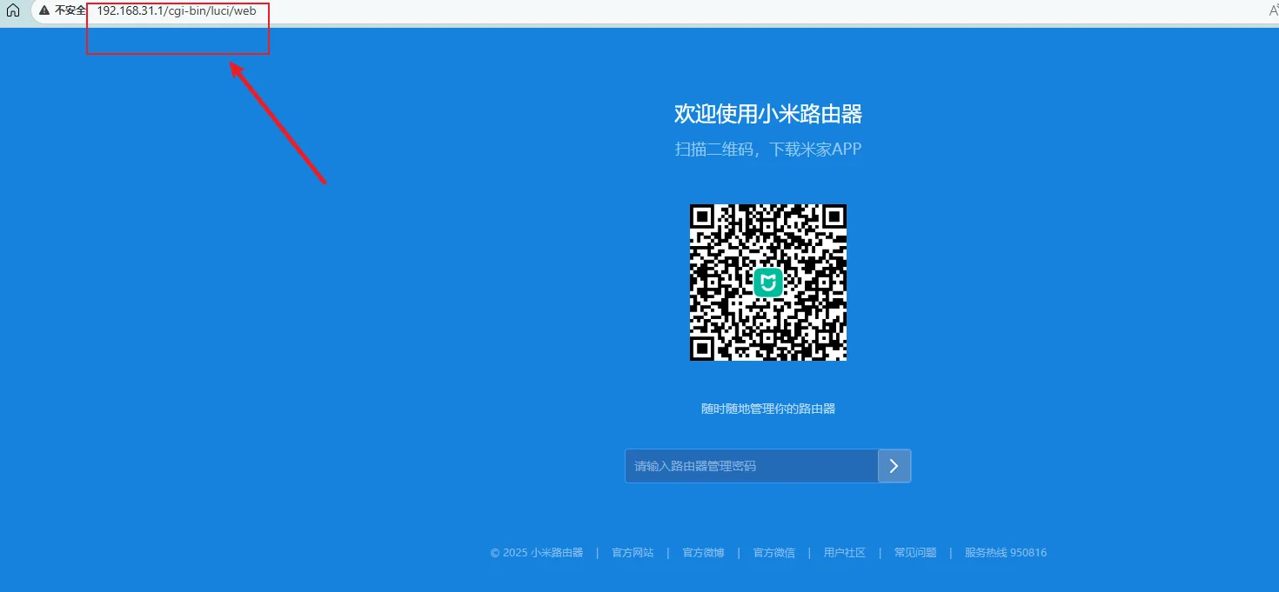Click the arrow icon beside the password box
The width and height of the screenshot is (1279, 592).
[x=894, y=466]
